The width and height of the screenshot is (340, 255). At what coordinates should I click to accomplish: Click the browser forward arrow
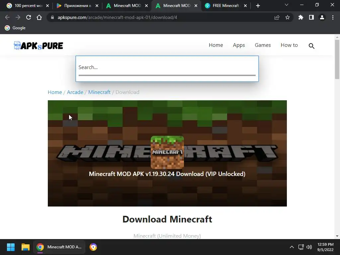point(18,17)
